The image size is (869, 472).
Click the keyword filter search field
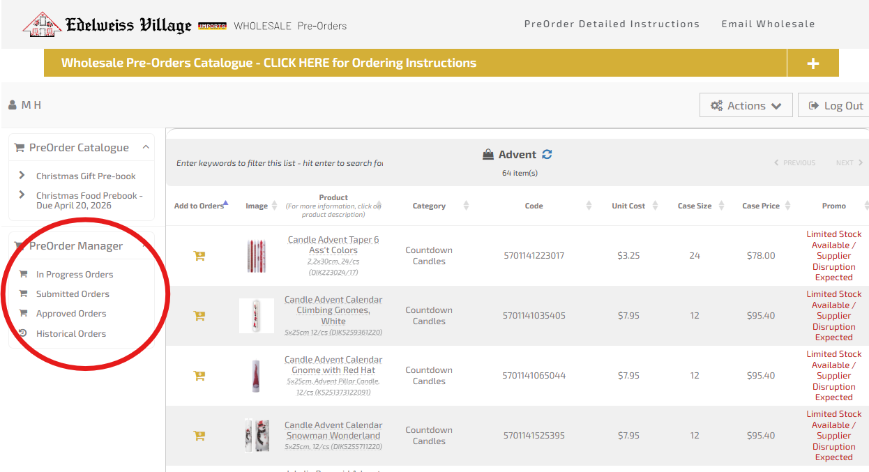[279, 163]
